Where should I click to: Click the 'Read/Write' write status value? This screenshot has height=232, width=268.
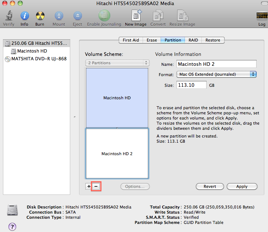point(194,212)
